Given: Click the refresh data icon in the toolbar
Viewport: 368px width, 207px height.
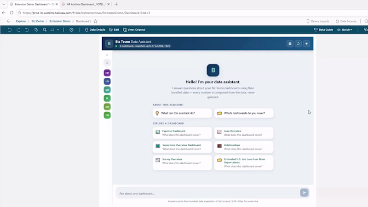Looking at the screenshot, I should click(36, 30).
